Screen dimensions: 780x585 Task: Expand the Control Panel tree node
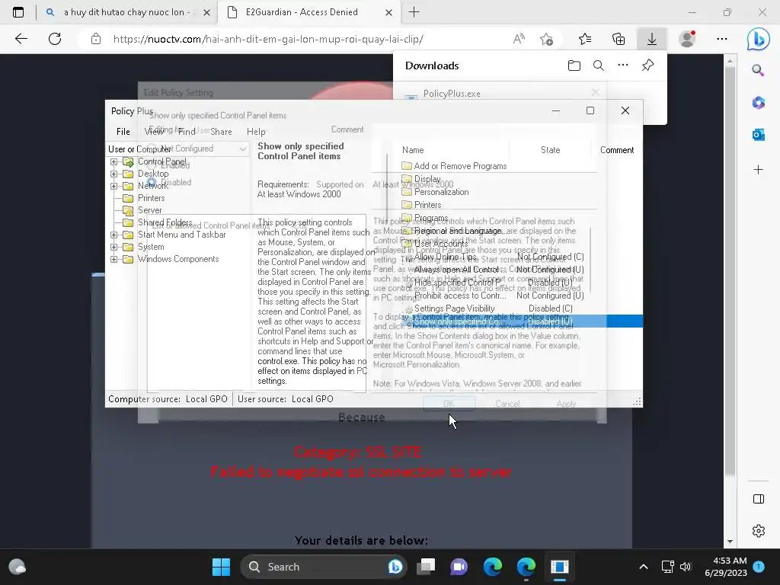(x=114, y=161)
